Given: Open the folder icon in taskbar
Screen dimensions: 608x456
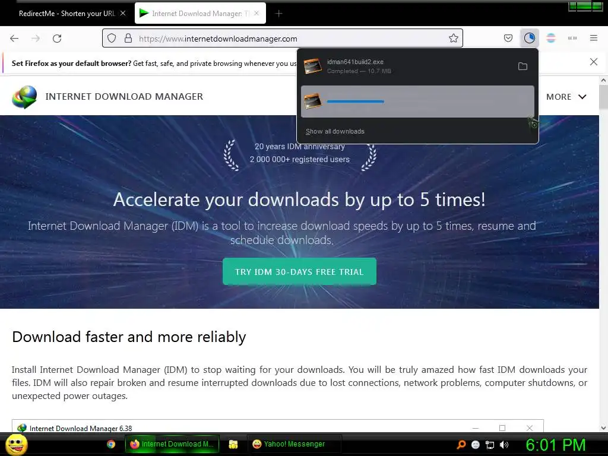Looking at the screenshot, I should [x=233, y=444].
